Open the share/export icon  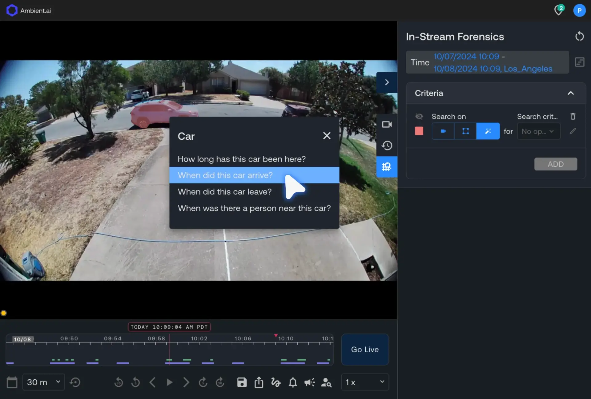point(259,382)
